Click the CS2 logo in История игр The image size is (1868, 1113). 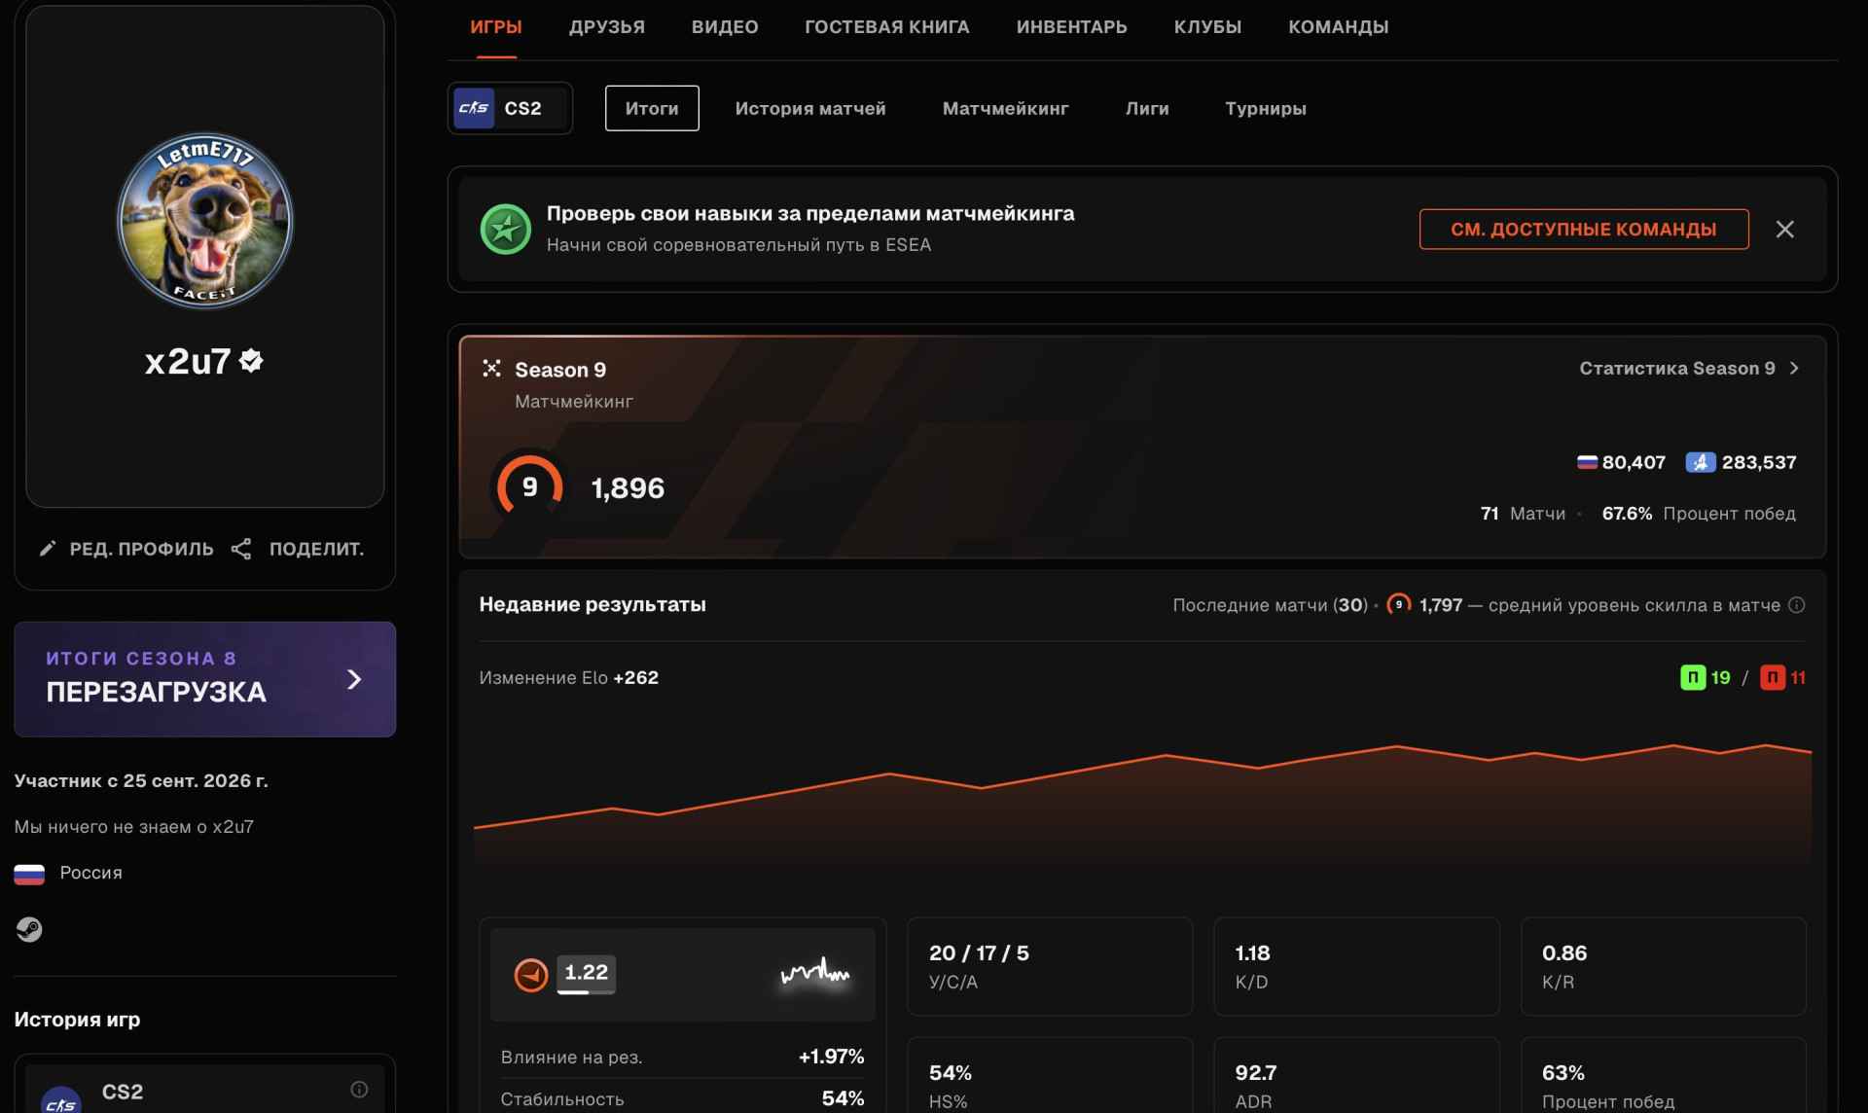61,1100
